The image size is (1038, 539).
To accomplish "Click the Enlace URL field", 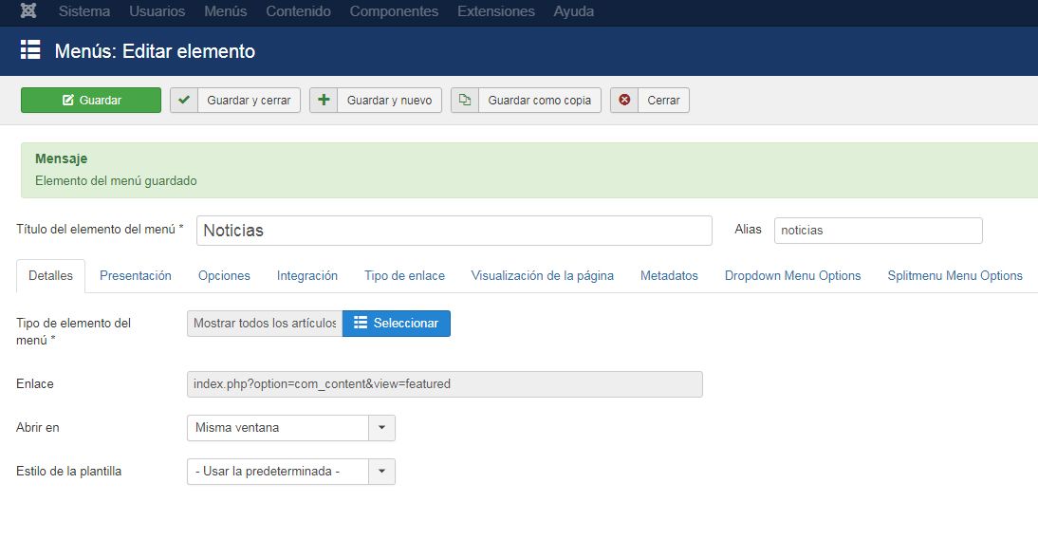I will coord(445,384).
